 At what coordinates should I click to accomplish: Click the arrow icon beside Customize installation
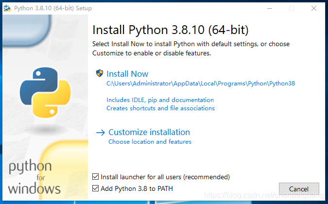101,133
